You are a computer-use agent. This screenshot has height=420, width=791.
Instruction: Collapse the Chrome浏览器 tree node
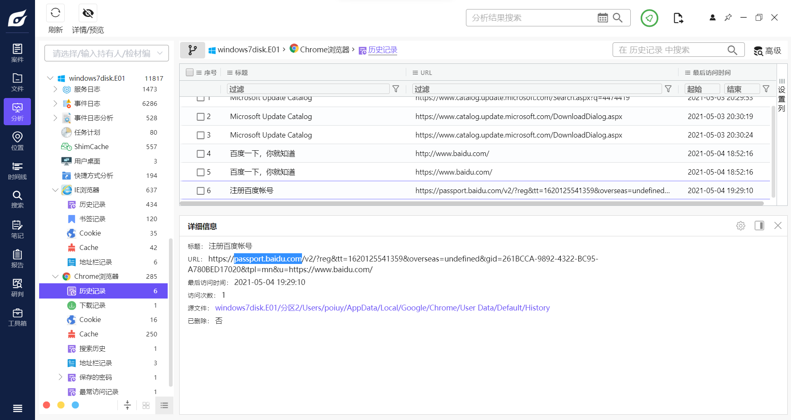point(55,276)
